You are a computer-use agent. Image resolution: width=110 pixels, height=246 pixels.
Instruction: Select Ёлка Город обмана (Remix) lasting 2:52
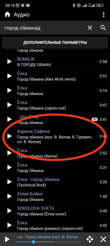pyautogui.click(x=55, y=153)
